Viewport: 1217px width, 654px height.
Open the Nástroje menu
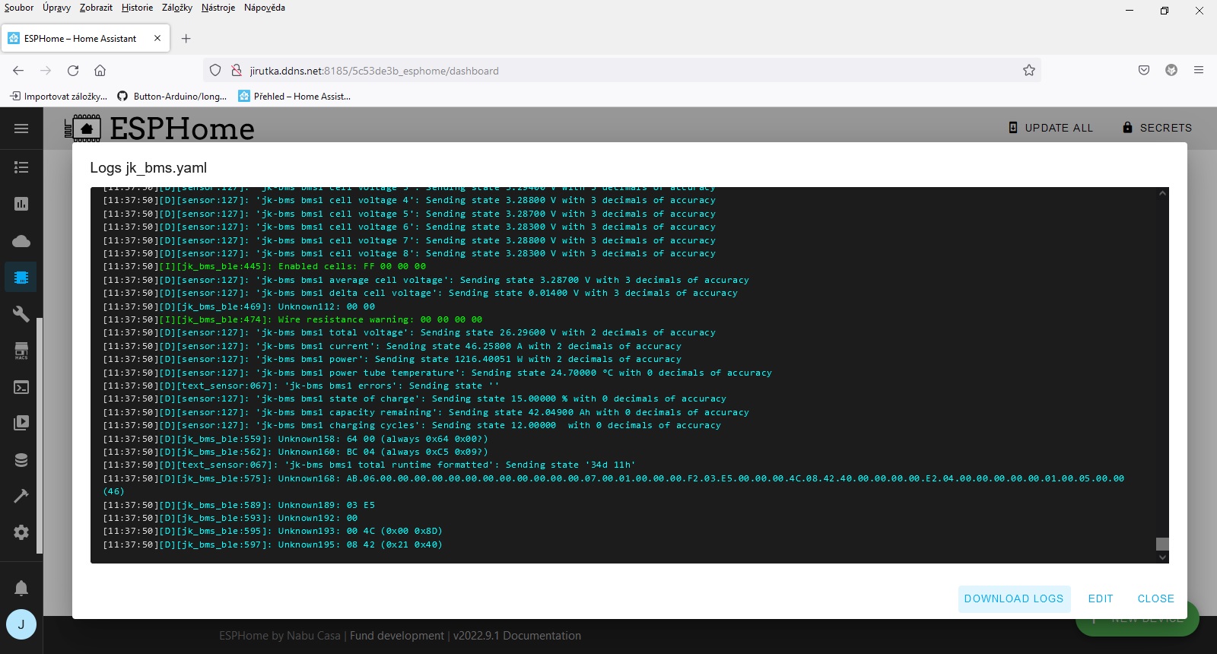(x=218, y=8)
